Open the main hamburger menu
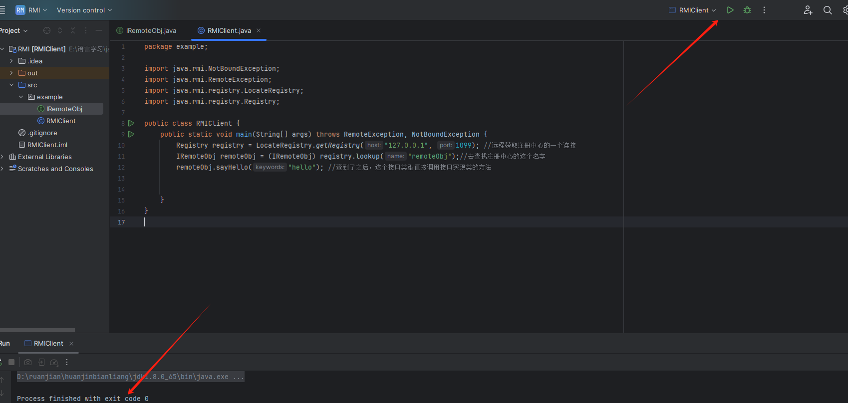The image size is (848, 403). tap(2, 10)
